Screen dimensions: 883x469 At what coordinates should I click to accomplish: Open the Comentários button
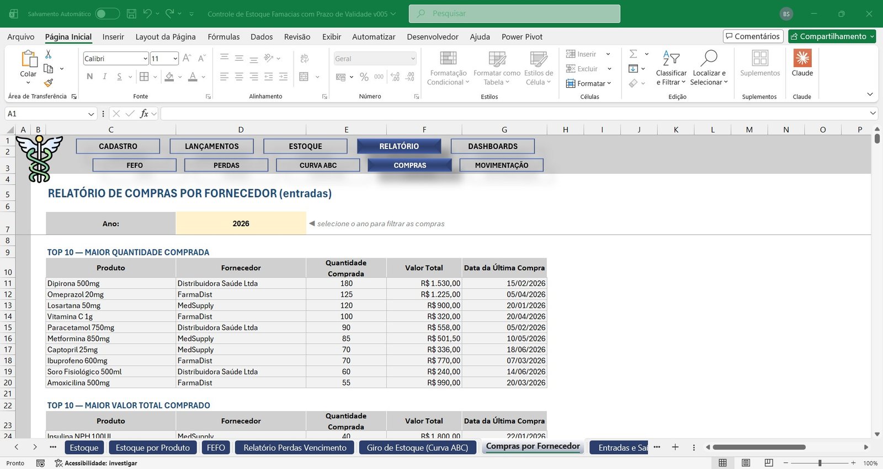[x=753, y=36]
